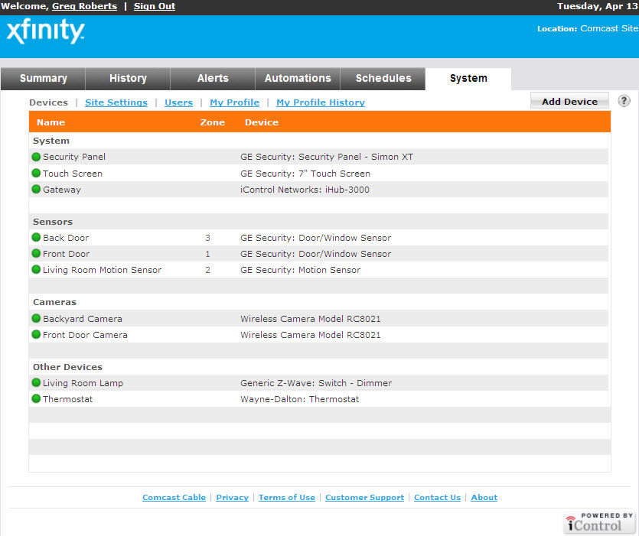Click the Back Door sensor status icon
Viewport: 639px width, 536px height.
coord(36,238)
